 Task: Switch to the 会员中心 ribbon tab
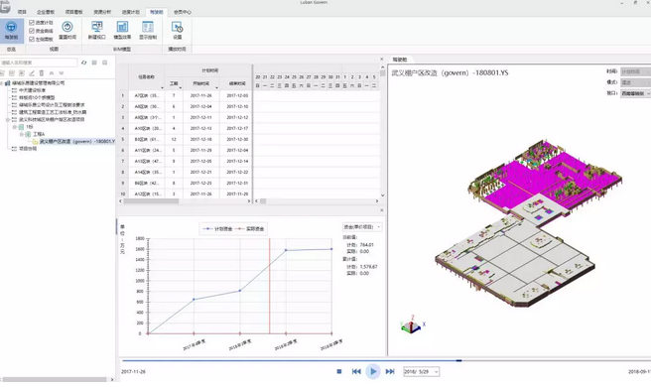183,12
